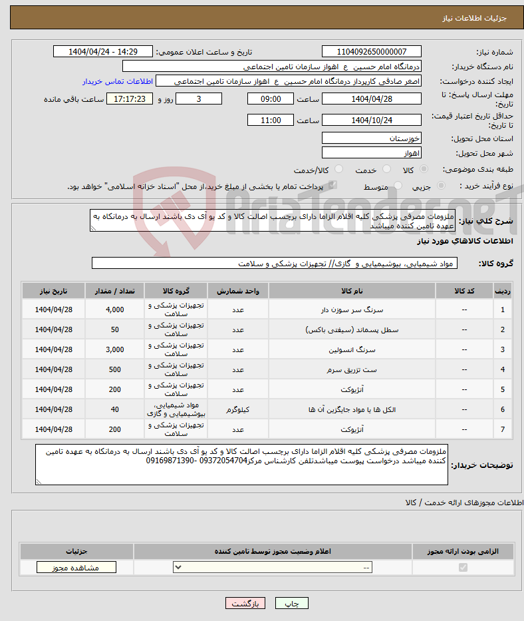
Task: Click the گروه کالا field
Action: tap(274, 264)
